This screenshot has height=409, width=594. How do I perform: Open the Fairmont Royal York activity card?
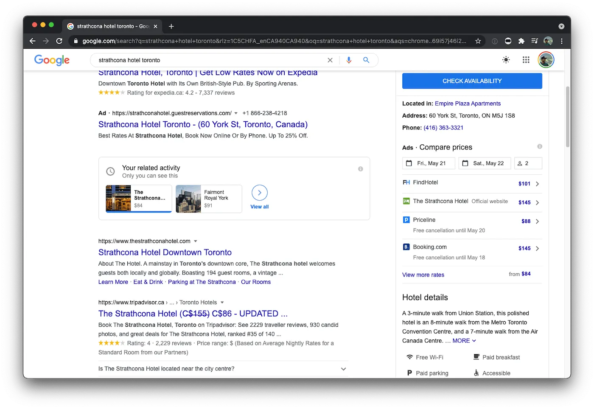coord(209,199)
